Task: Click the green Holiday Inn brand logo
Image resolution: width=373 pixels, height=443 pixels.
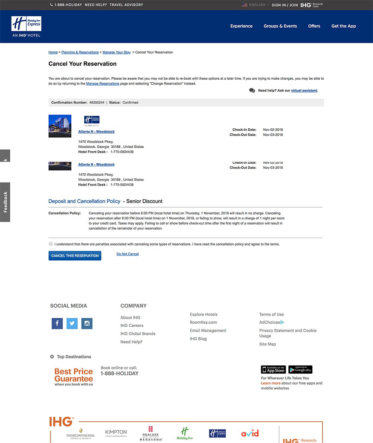Action: click(185, 433)
